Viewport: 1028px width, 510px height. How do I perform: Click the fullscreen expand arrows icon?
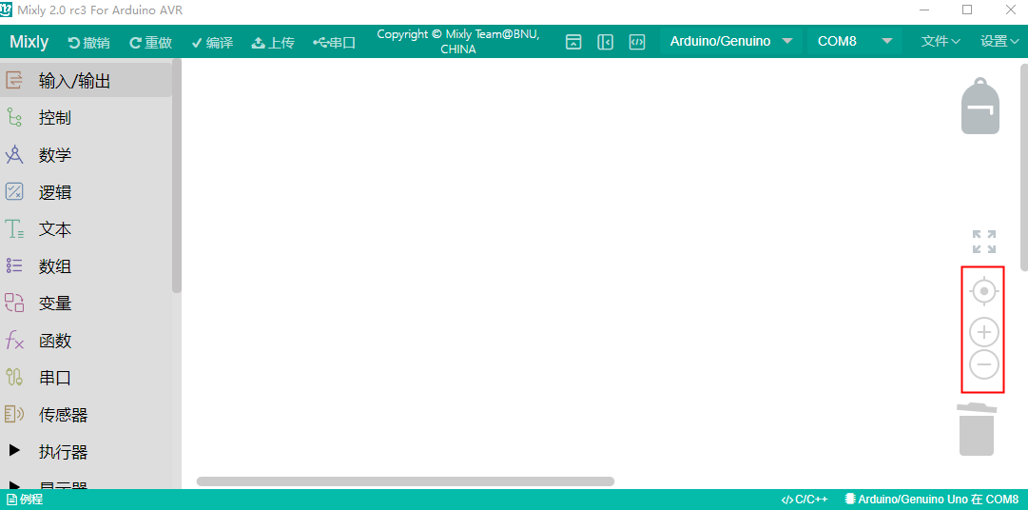(x=984, y=242)
